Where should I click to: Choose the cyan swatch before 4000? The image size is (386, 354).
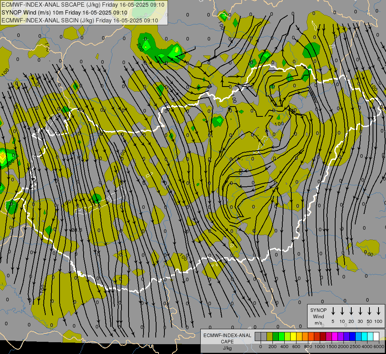click(x=364, y=336)
